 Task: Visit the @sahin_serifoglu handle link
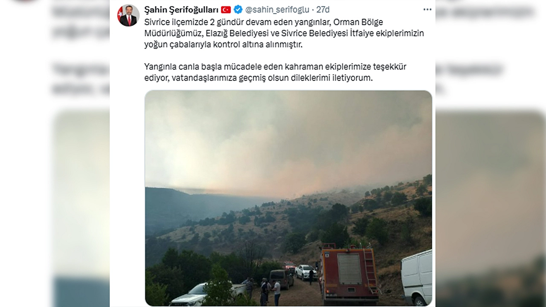(277, 9)
